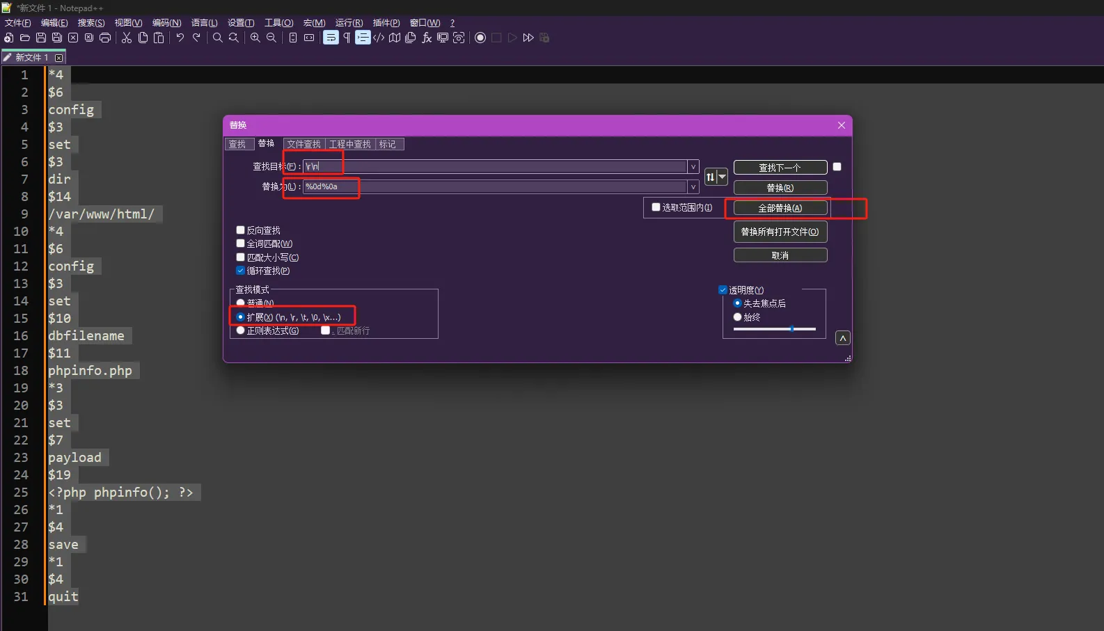Enable the 匹配大小写(C) checkbox

(241, 257)
